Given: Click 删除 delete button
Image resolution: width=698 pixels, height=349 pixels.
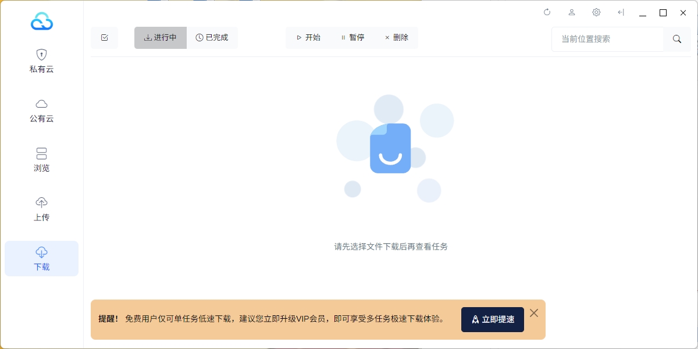Looking at the screenshot, I should (397, 38).
